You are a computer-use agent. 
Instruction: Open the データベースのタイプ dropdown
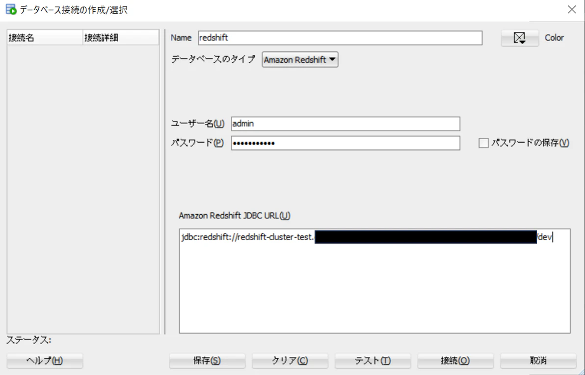click(x=300, y=60)
